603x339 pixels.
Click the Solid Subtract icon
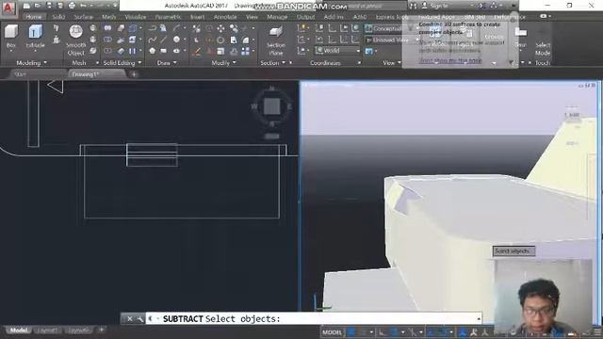(107, 40)
